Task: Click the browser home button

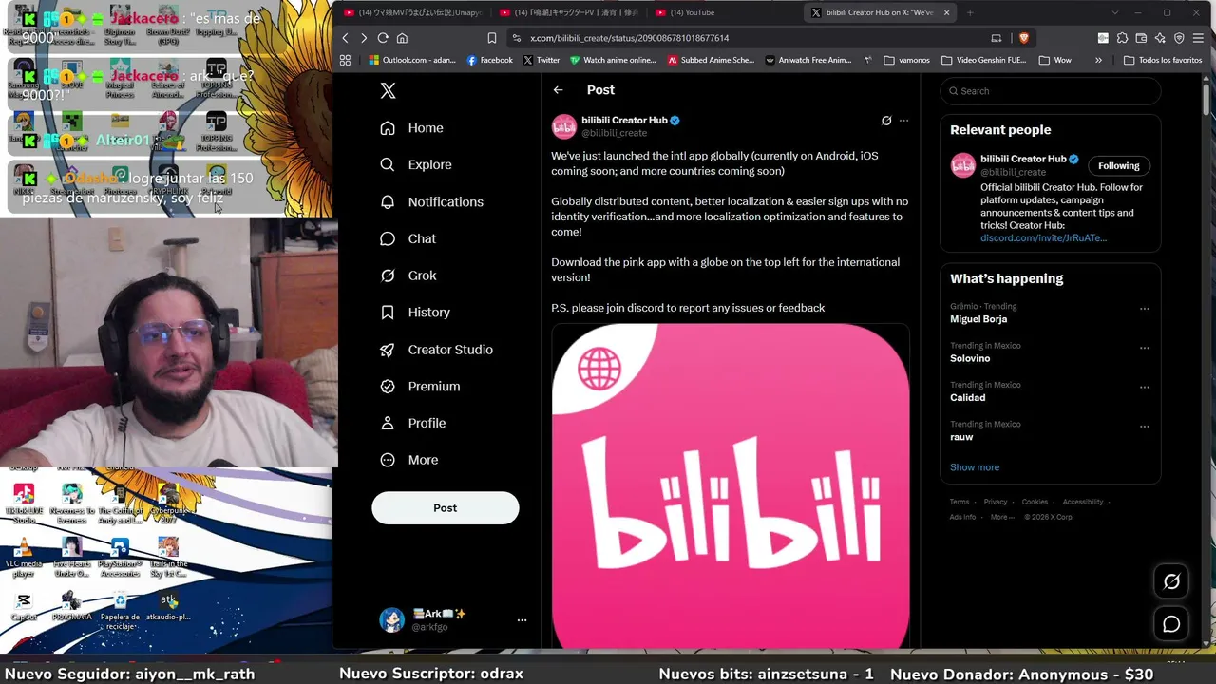Action: [x=402, y=38]
